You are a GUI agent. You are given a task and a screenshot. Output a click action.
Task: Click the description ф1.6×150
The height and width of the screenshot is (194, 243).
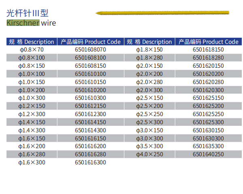[32, 138]
